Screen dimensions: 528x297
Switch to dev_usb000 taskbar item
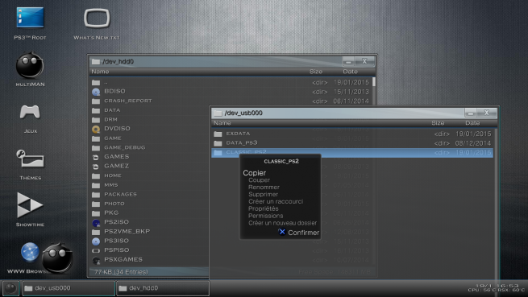[69, 288]
